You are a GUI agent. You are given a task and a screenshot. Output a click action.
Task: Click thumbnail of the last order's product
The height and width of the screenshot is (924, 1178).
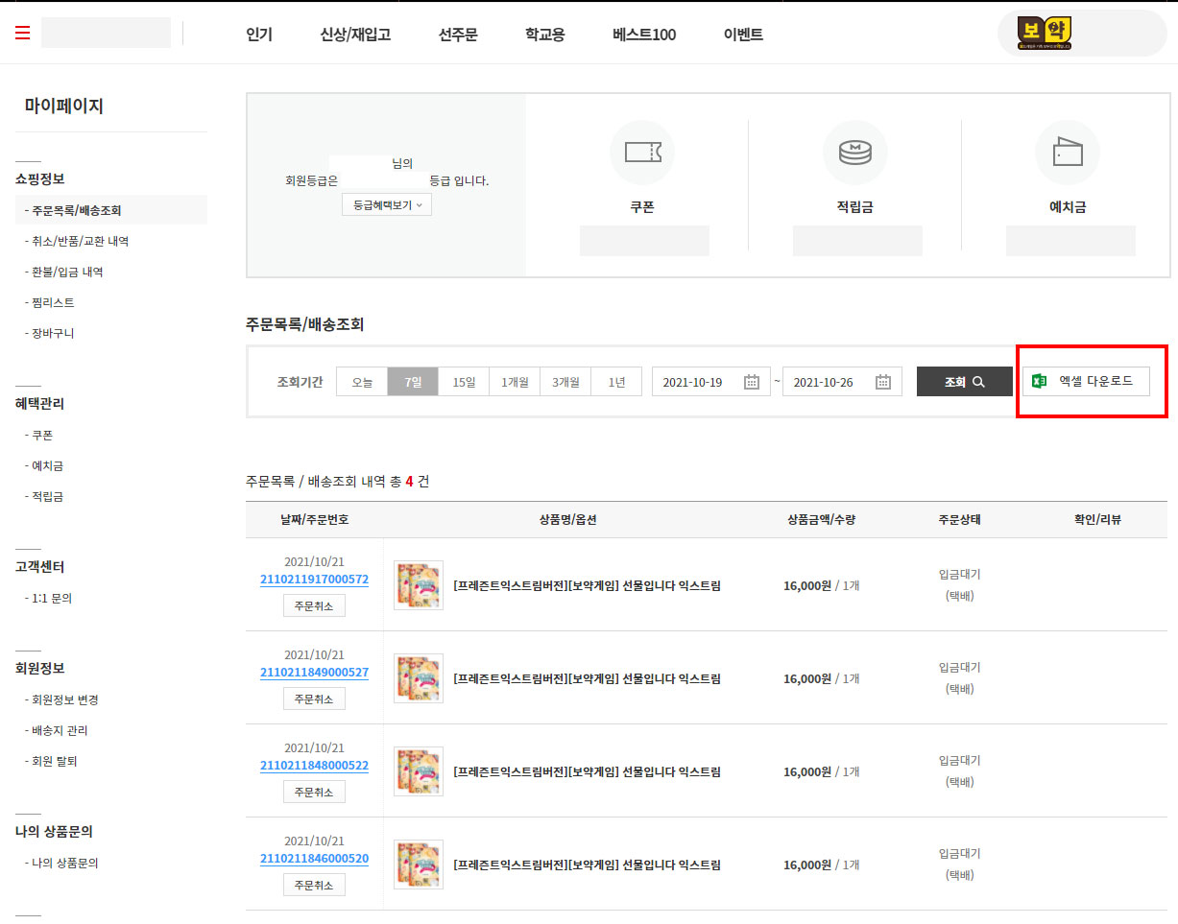419,865
